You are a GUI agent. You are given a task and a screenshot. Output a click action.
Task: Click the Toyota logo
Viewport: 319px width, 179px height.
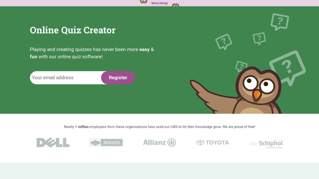coord(213,143)
